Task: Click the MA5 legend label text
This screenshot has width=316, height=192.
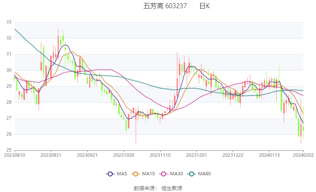Action: point(122,174)
